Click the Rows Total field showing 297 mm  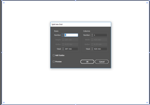coord(71,49)
